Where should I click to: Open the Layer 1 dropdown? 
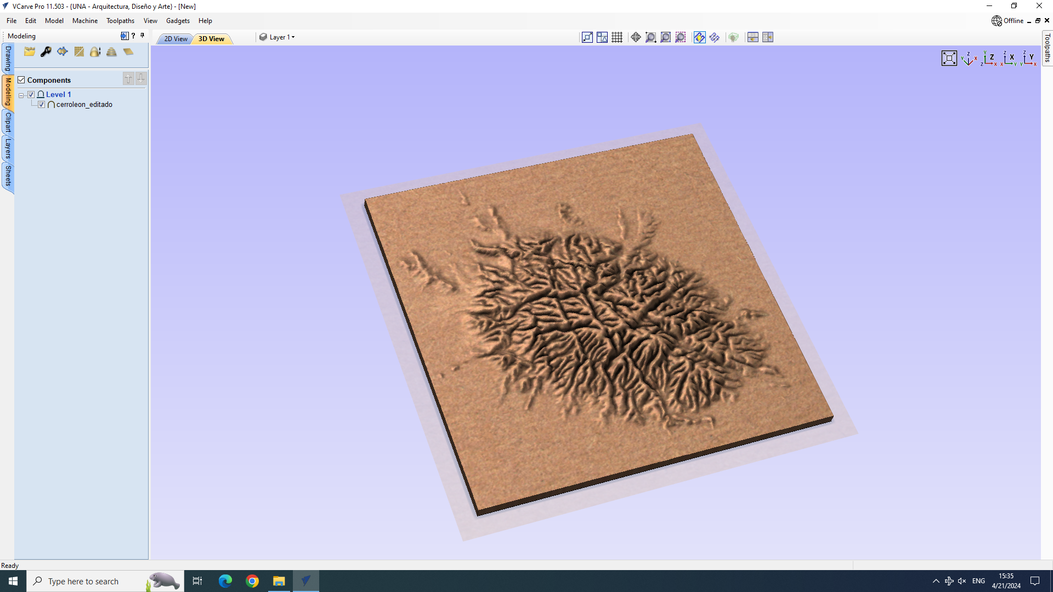278,37
